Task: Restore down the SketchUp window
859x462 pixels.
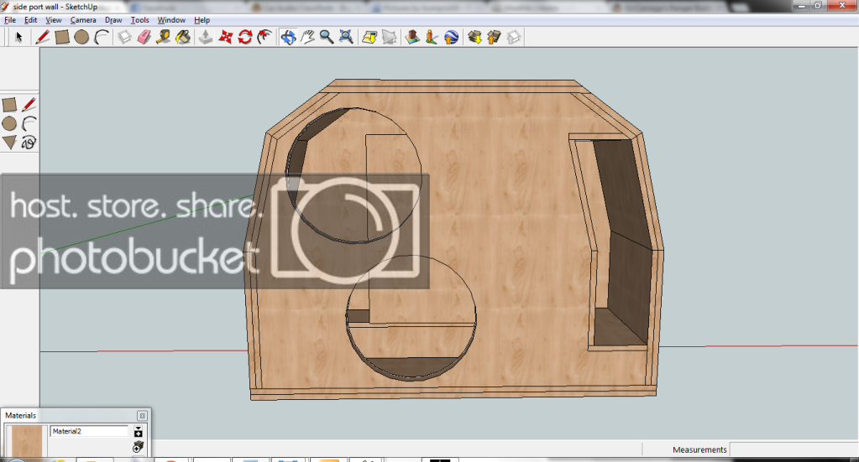Action: [818, 6]
